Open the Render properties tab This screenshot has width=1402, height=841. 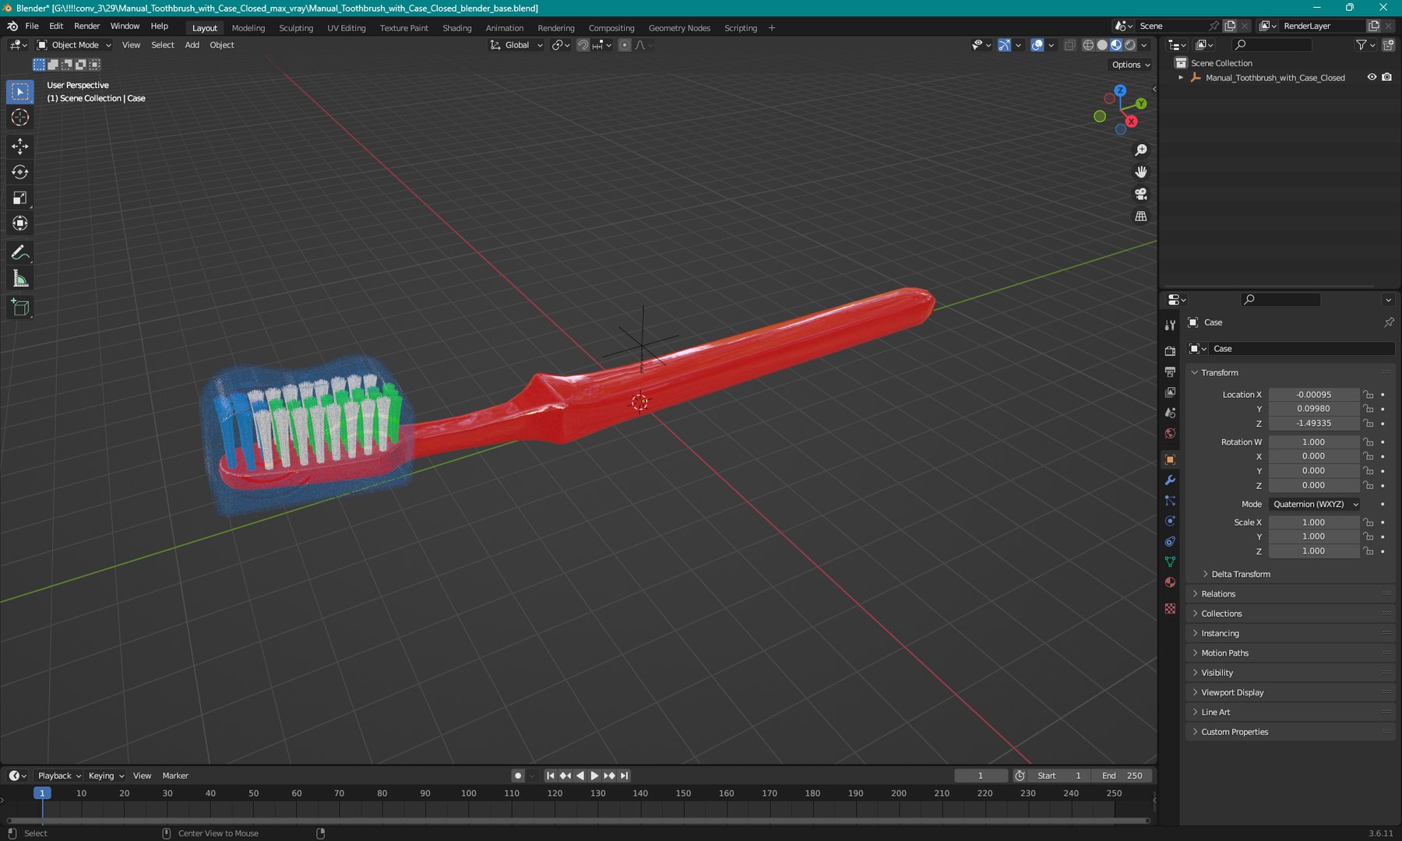1170,351
